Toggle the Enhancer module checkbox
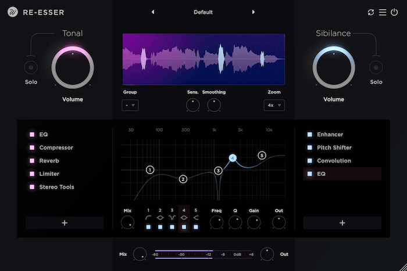 pyautogui.click(x=310, y=134)
